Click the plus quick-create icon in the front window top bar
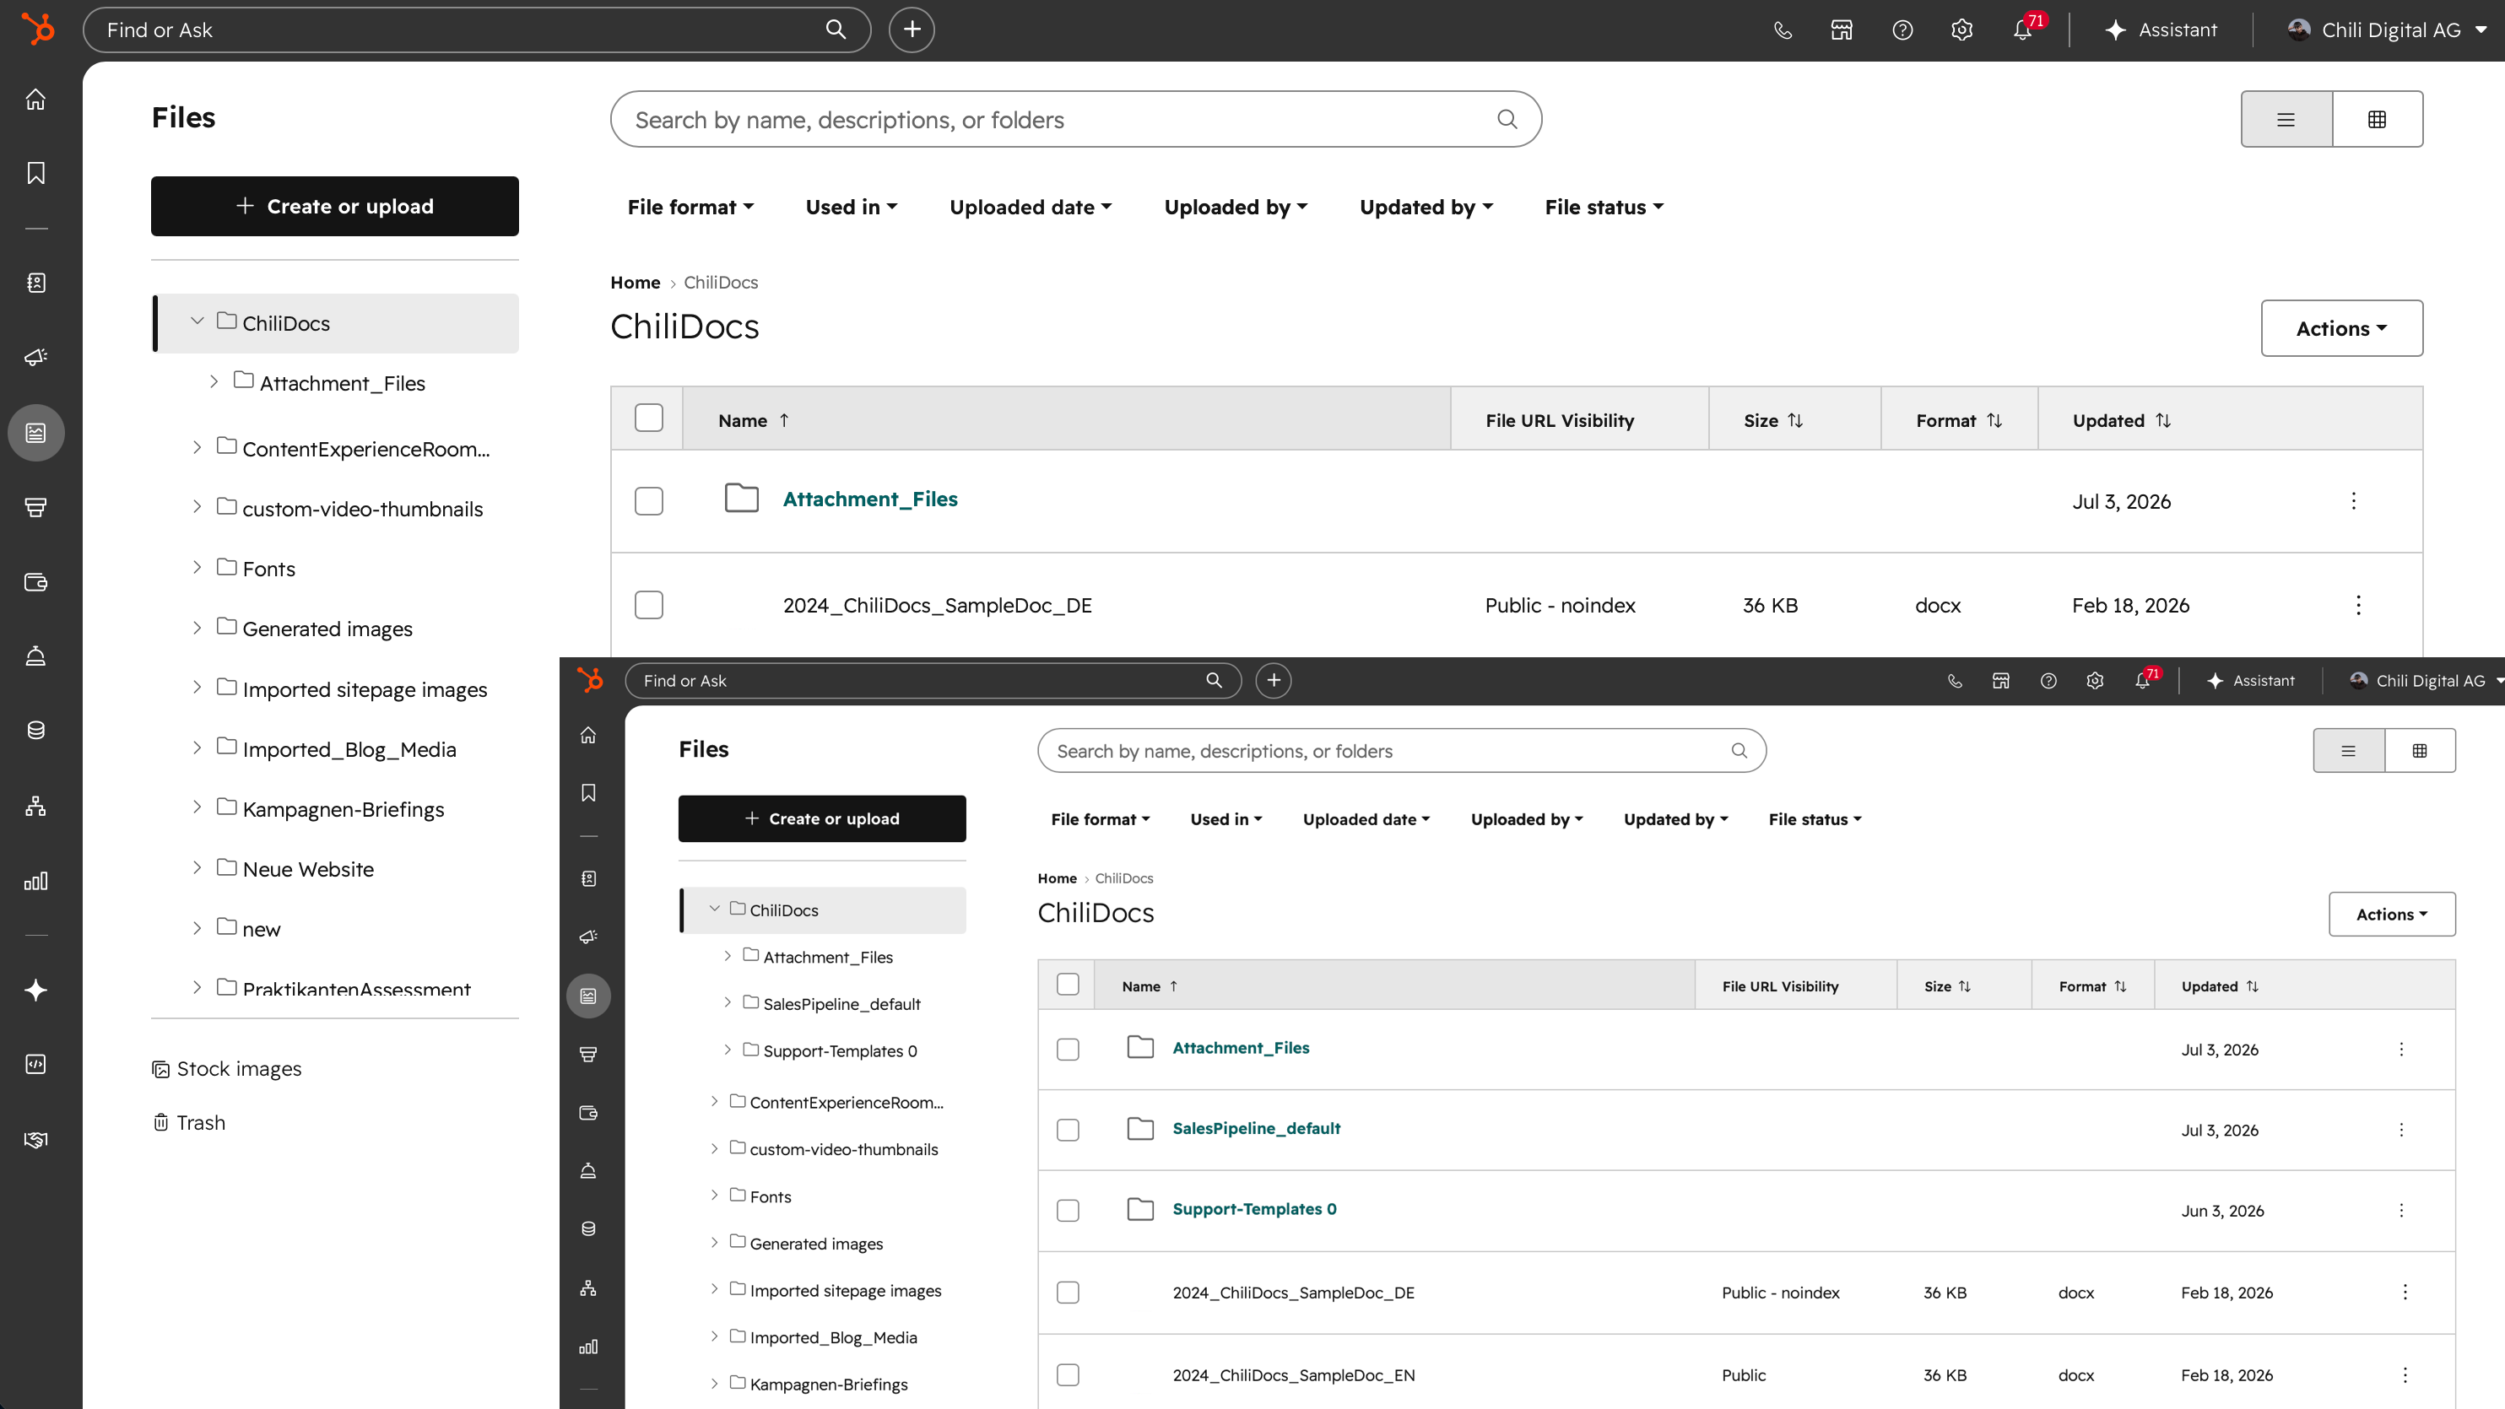 (1274, 681)
